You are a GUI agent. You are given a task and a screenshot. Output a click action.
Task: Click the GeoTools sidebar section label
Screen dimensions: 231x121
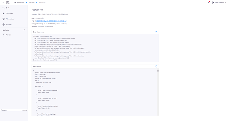[x=6, y=30]
